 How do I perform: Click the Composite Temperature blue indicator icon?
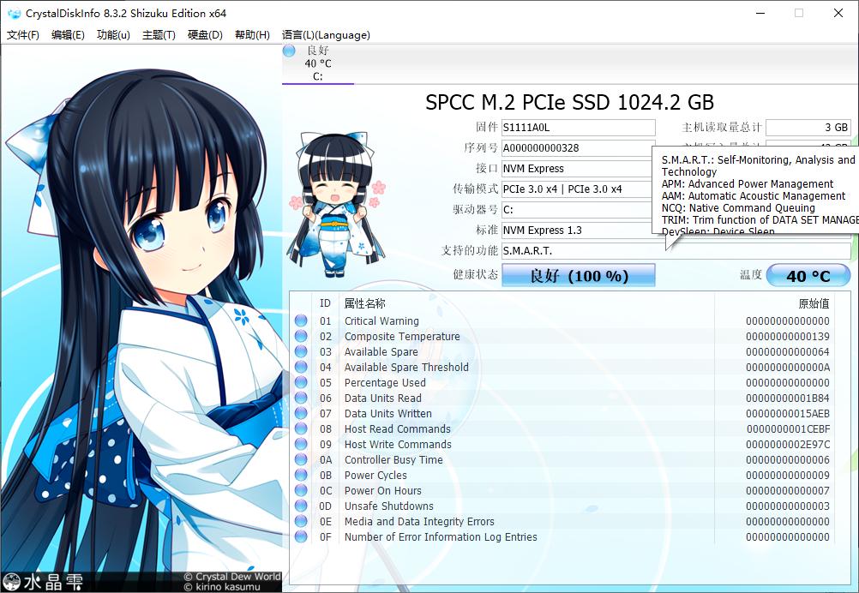click(x=301, y=336)
